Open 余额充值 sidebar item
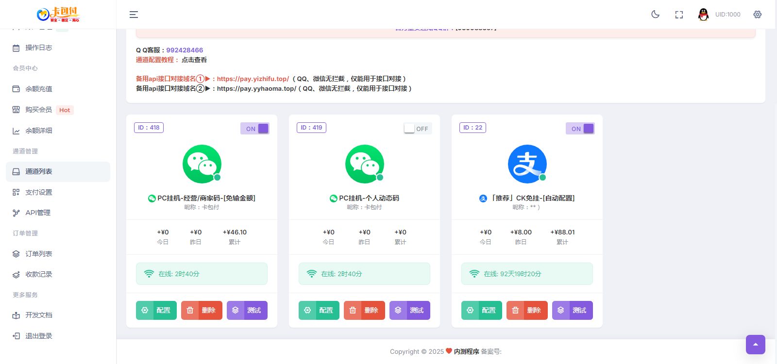 point(39,89)
